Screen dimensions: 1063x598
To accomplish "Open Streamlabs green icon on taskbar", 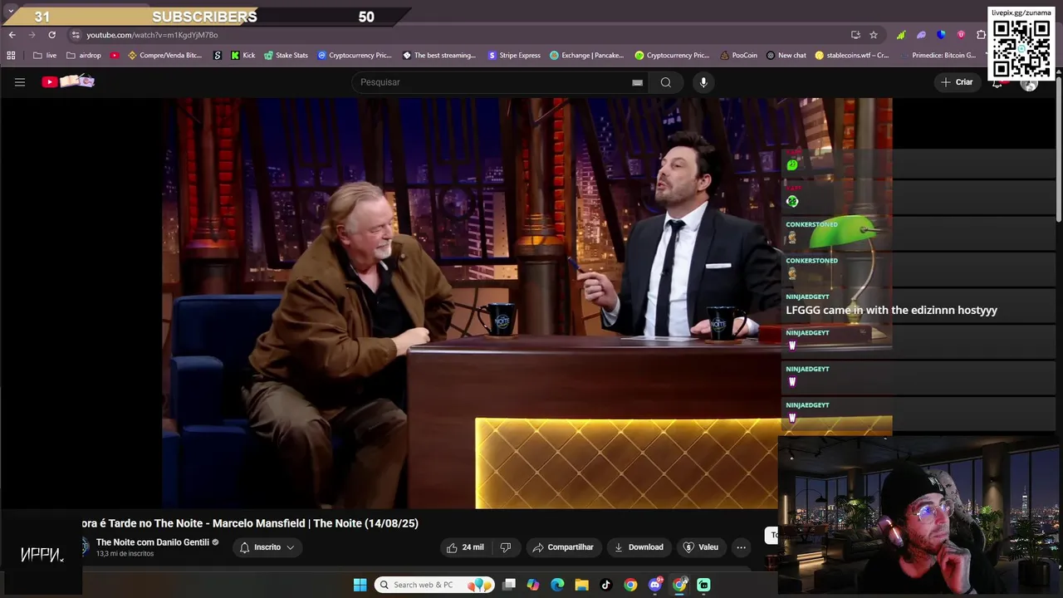I will point(703,585).
